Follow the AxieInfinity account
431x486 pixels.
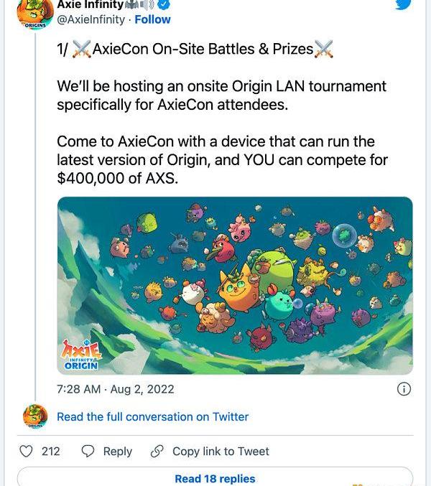(152, 19)
